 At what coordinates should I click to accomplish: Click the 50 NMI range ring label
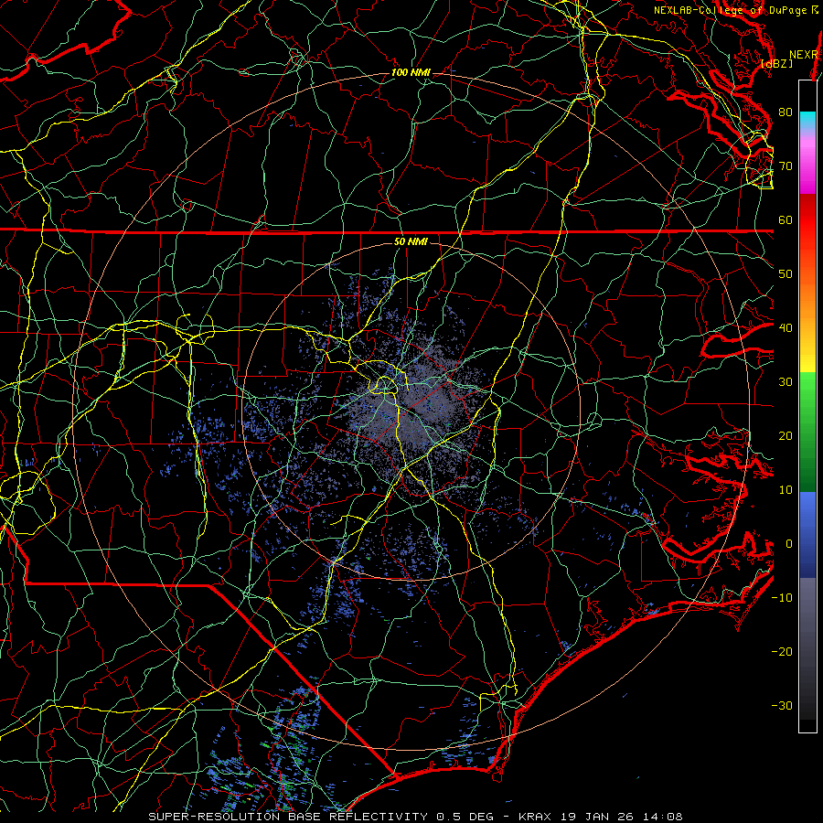(411, 242)
